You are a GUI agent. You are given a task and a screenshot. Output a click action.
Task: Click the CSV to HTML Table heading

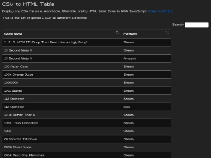[x=28, y=4]
